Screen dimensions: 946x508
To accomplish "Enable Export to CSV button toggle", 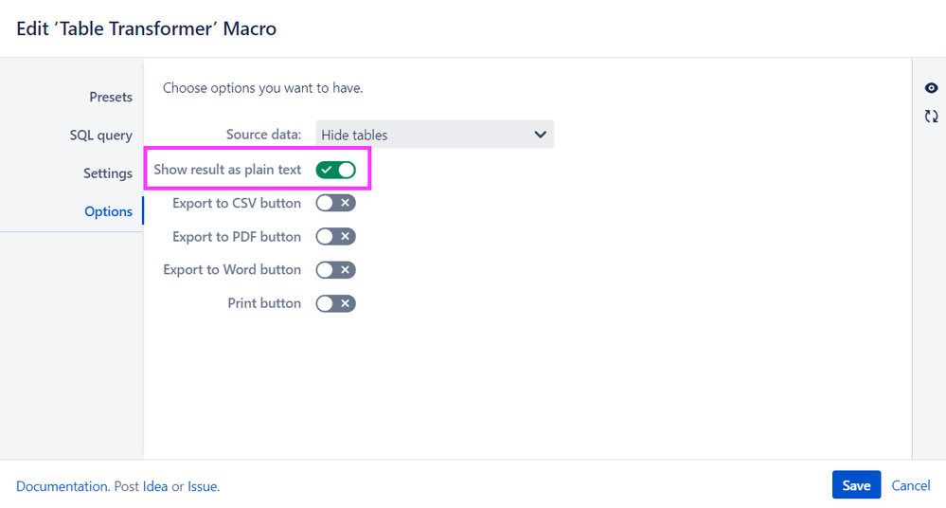I will click(x=336, y=203).
